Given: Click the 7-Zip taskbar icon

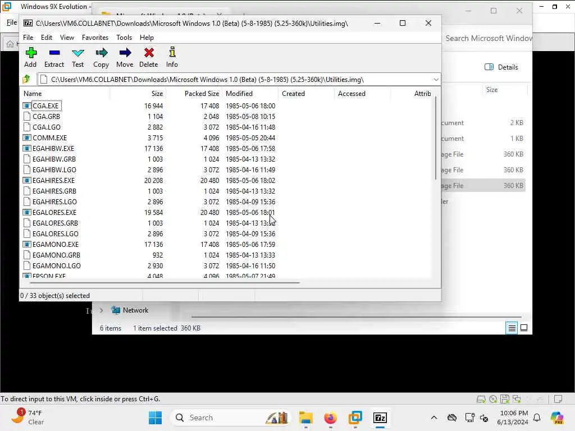Looking at the screenshot, I should tap(380, 418).
